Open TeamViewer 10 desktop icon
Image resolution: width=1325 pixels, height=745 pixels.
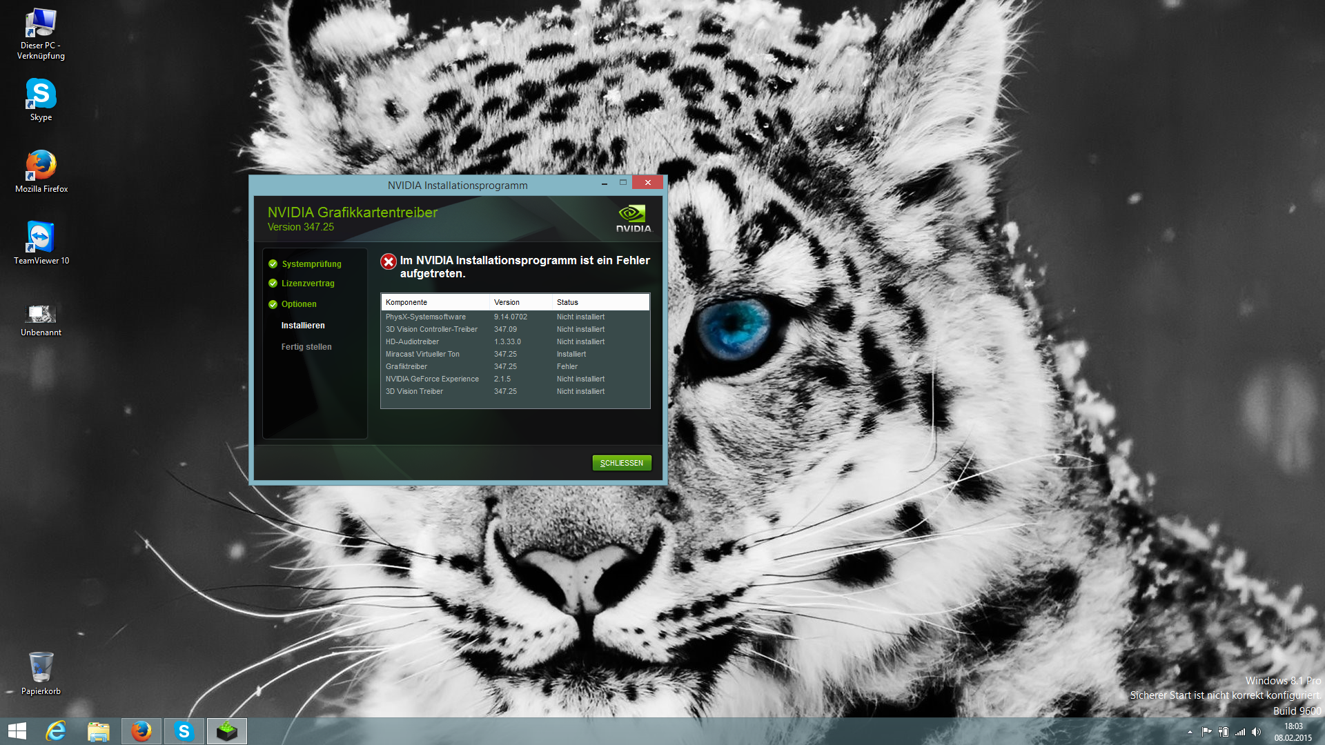click(x=41, y=244)
